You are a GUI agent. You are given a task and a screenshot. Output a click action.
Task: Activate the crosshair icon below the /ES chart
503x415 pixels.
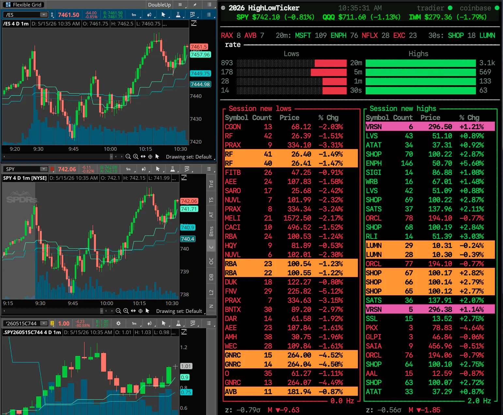150,157
